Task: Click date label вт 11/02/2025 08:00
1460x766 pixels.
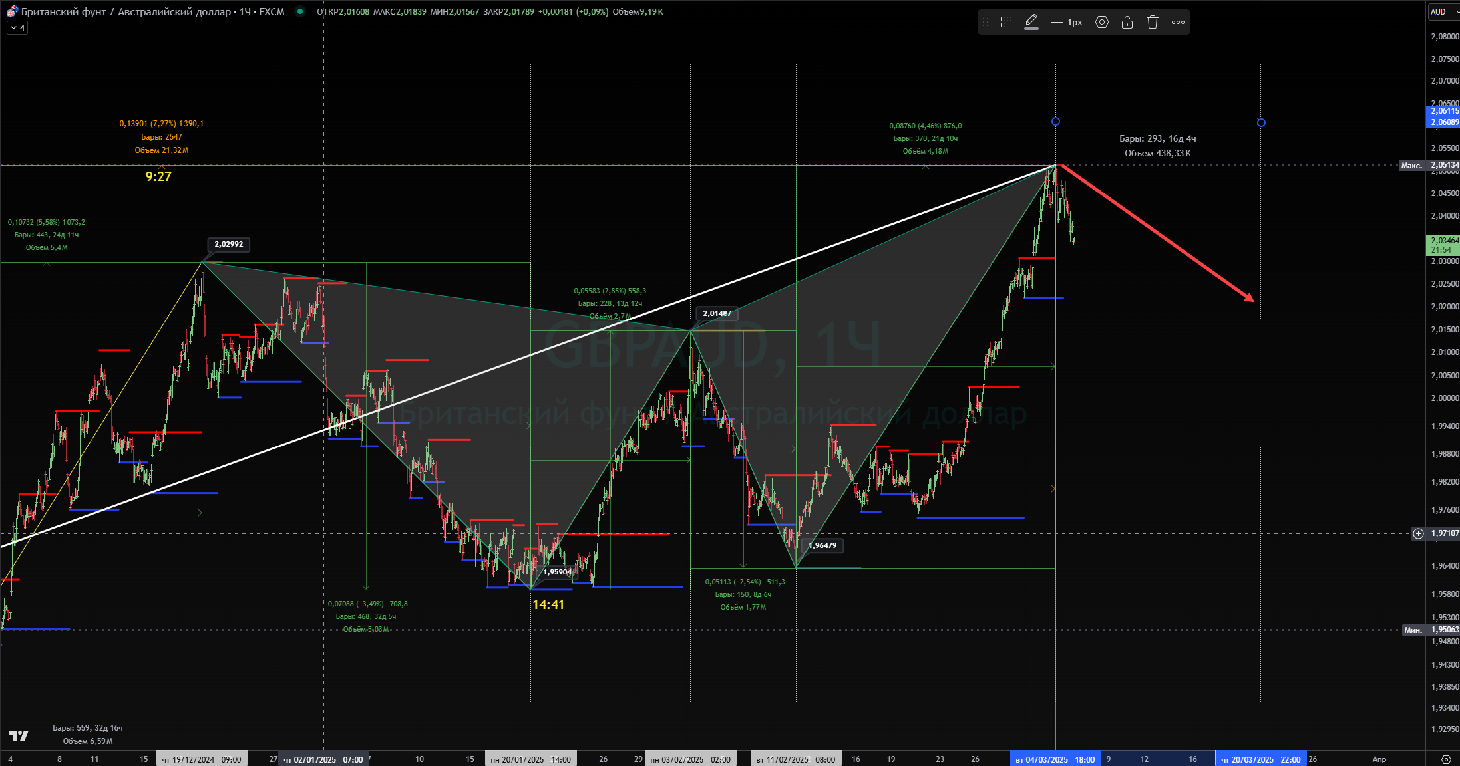Action: click(795, 759)
